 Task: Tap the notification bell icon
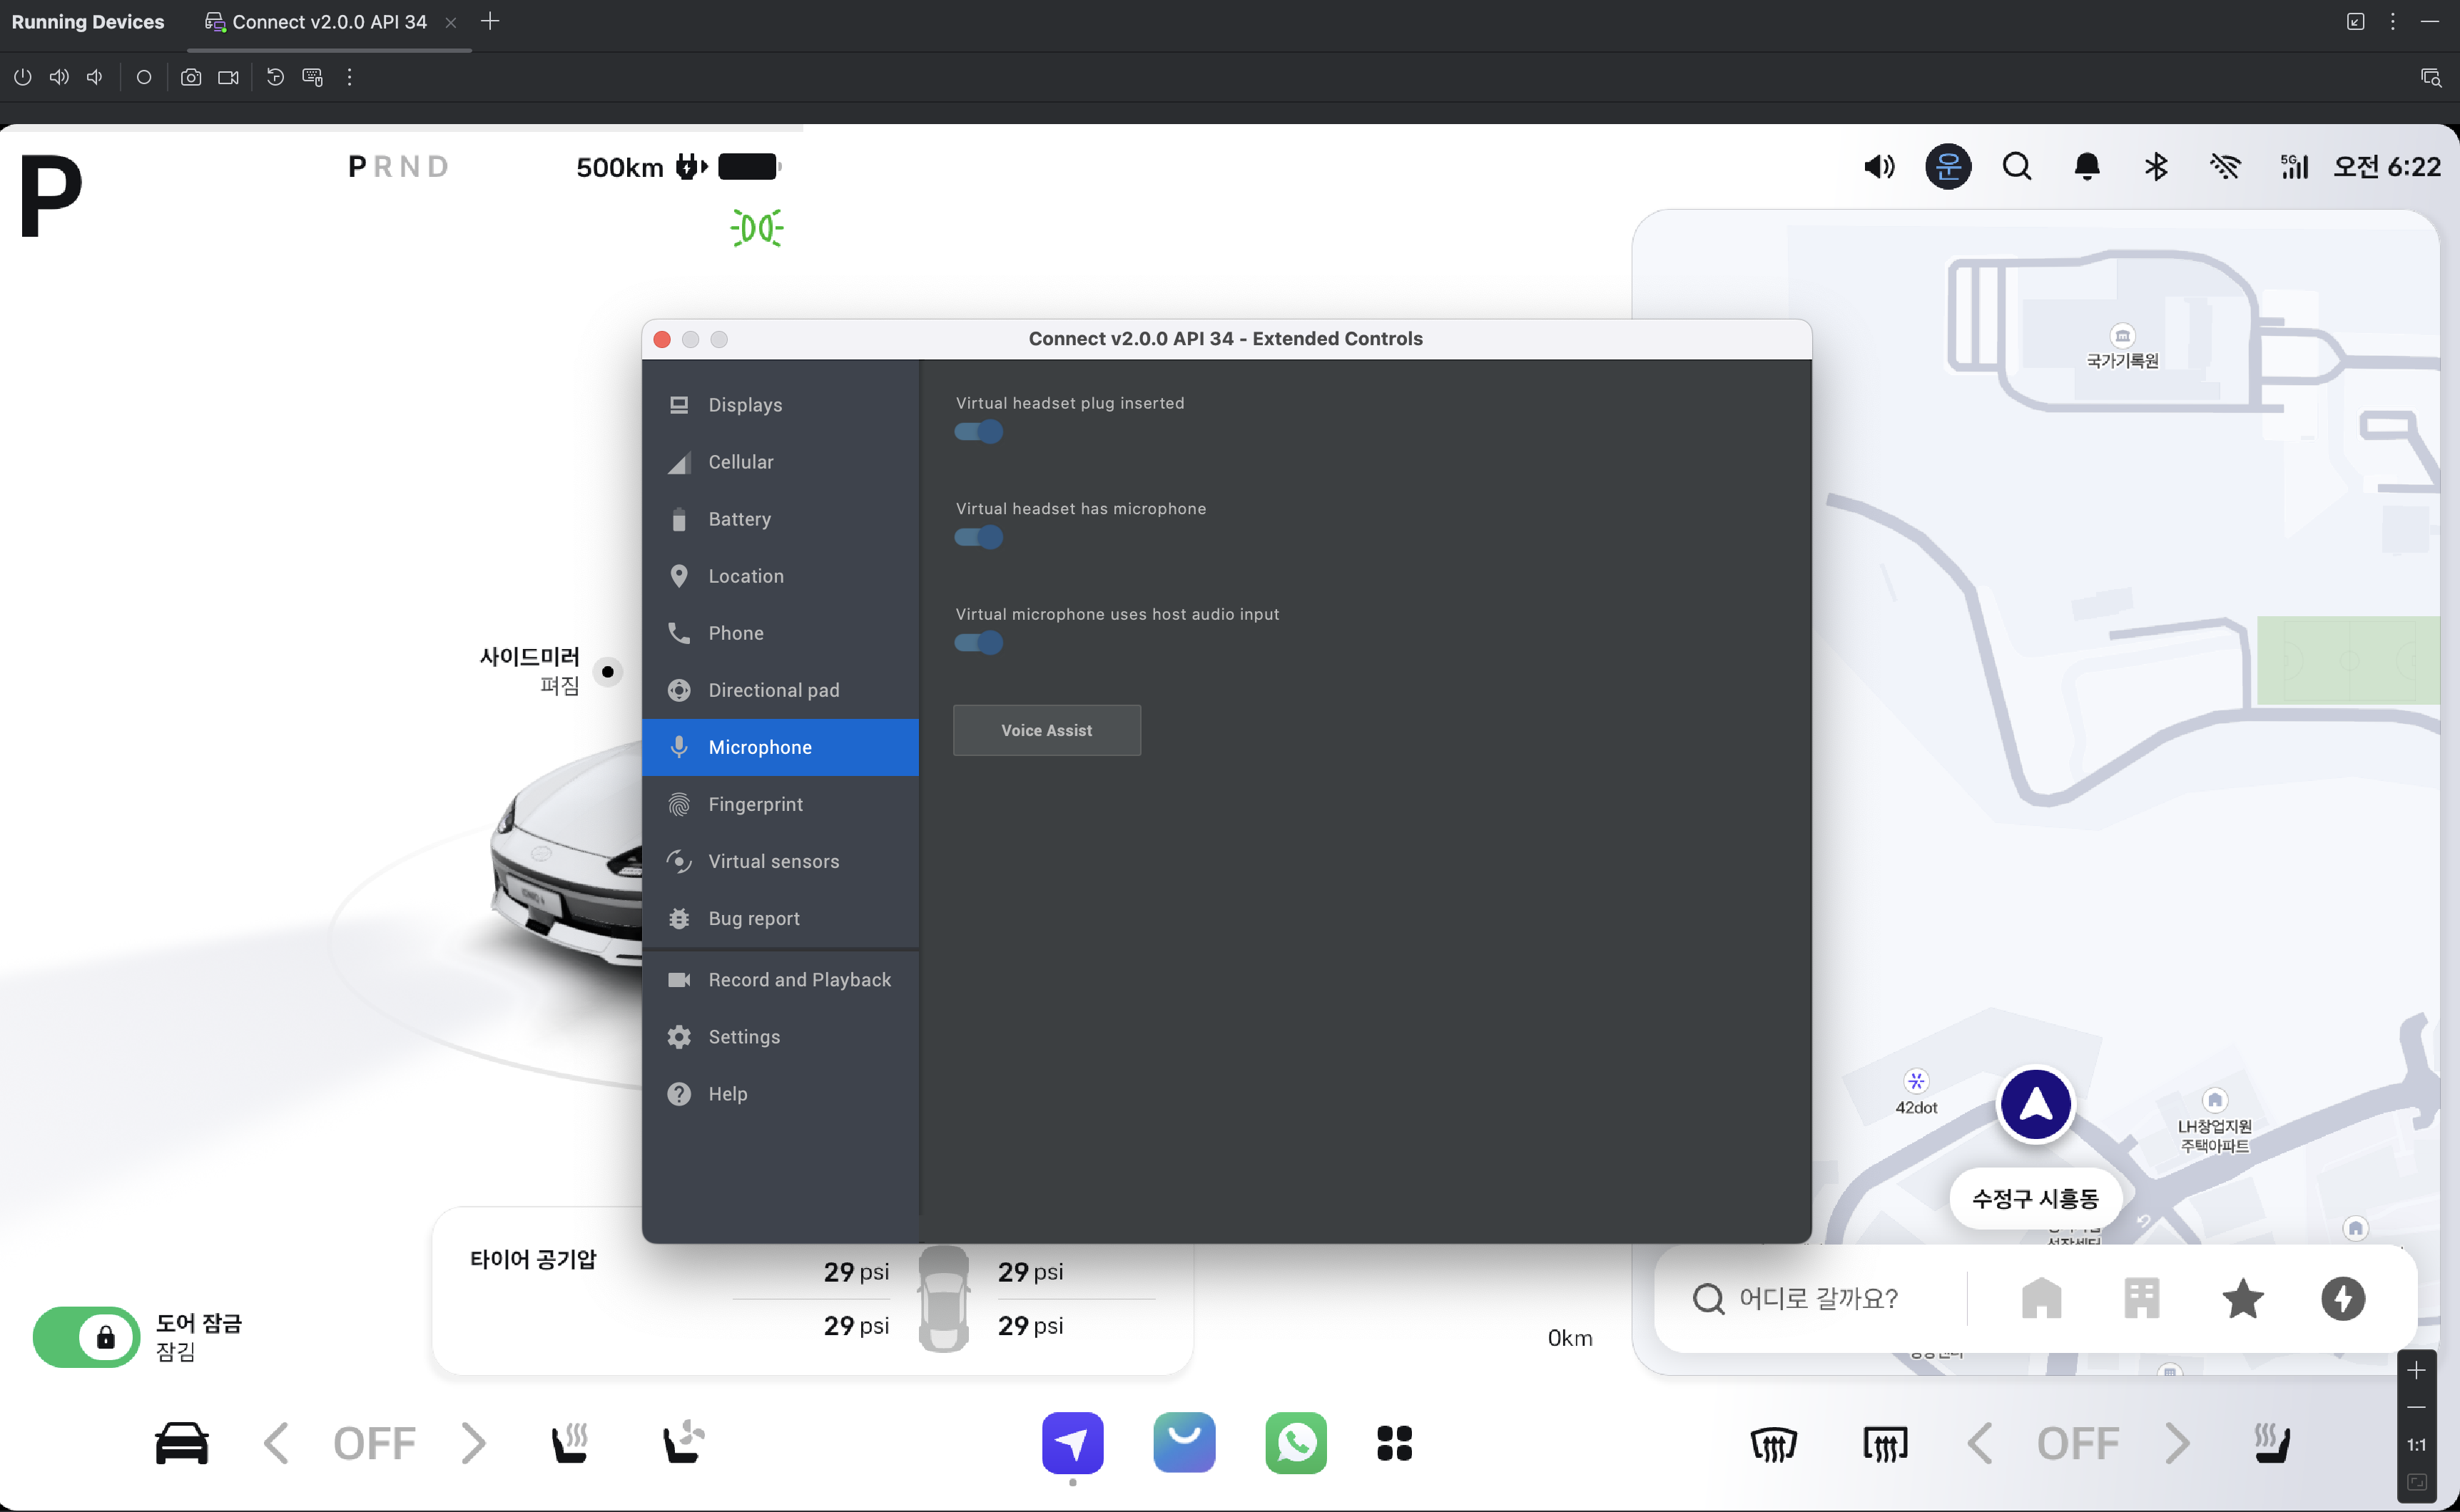coord(2087,166)
